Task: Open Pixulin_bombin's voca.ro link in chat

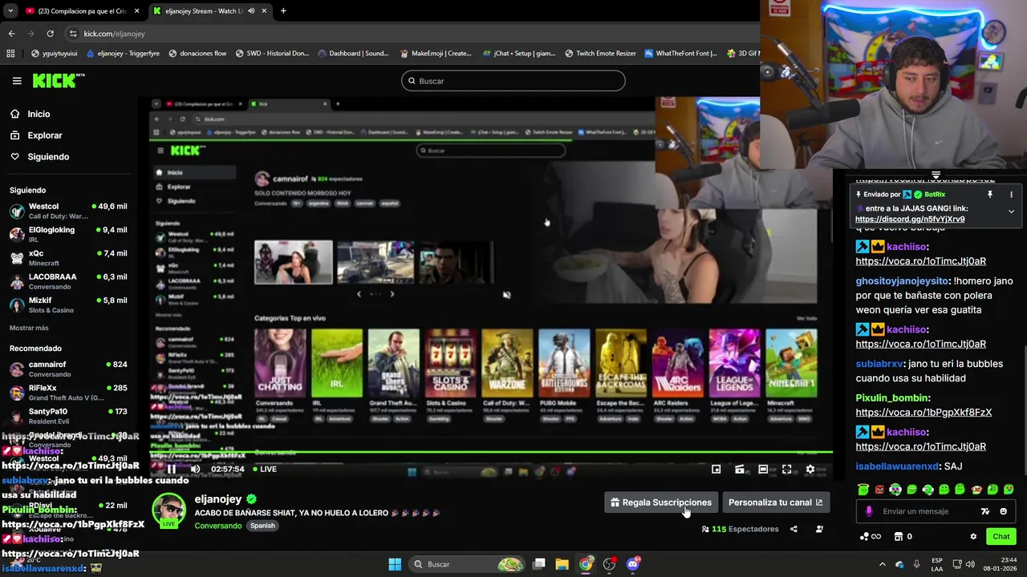Action: coord(923,412)
